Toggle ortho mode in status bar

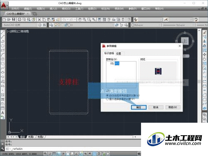59,154
